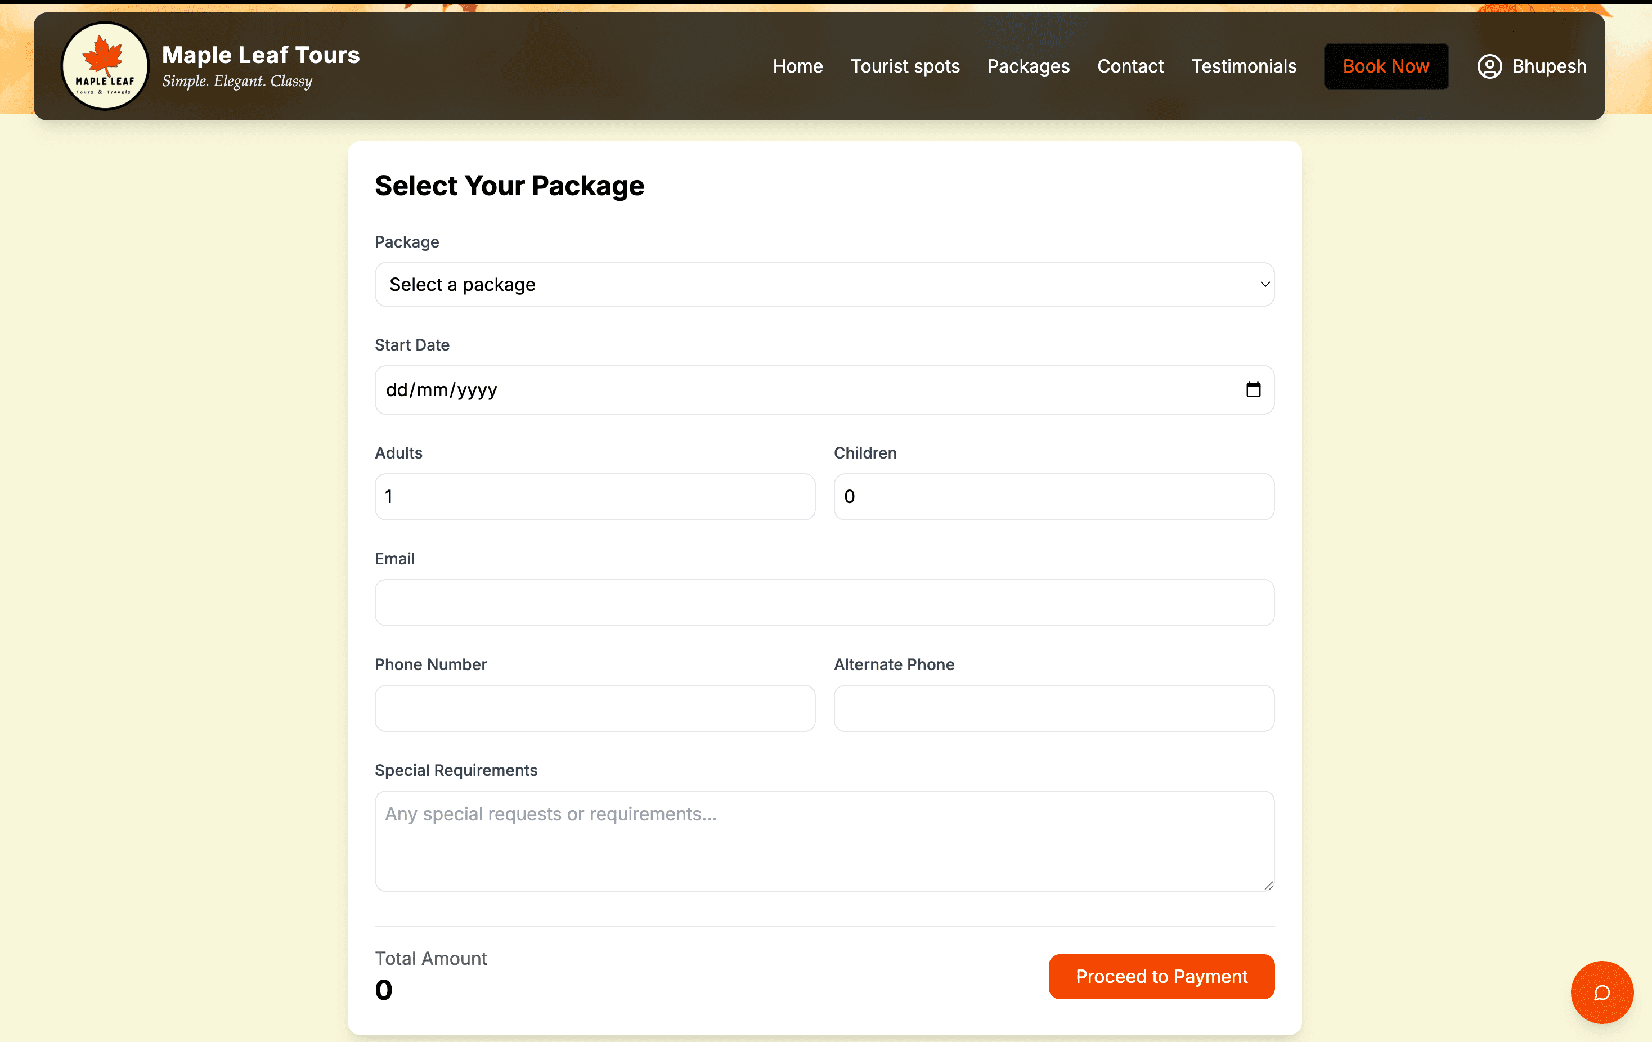Focus the Phone Number field
The height and width of the screenshot is (1042, 1652).
pyautogui.click(x=595, y=708)
